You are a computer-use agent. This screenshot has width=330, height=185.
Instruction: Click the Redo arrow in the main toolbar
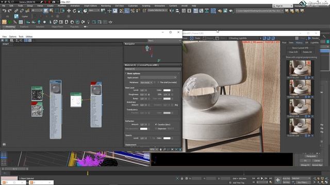click(10, 10)
